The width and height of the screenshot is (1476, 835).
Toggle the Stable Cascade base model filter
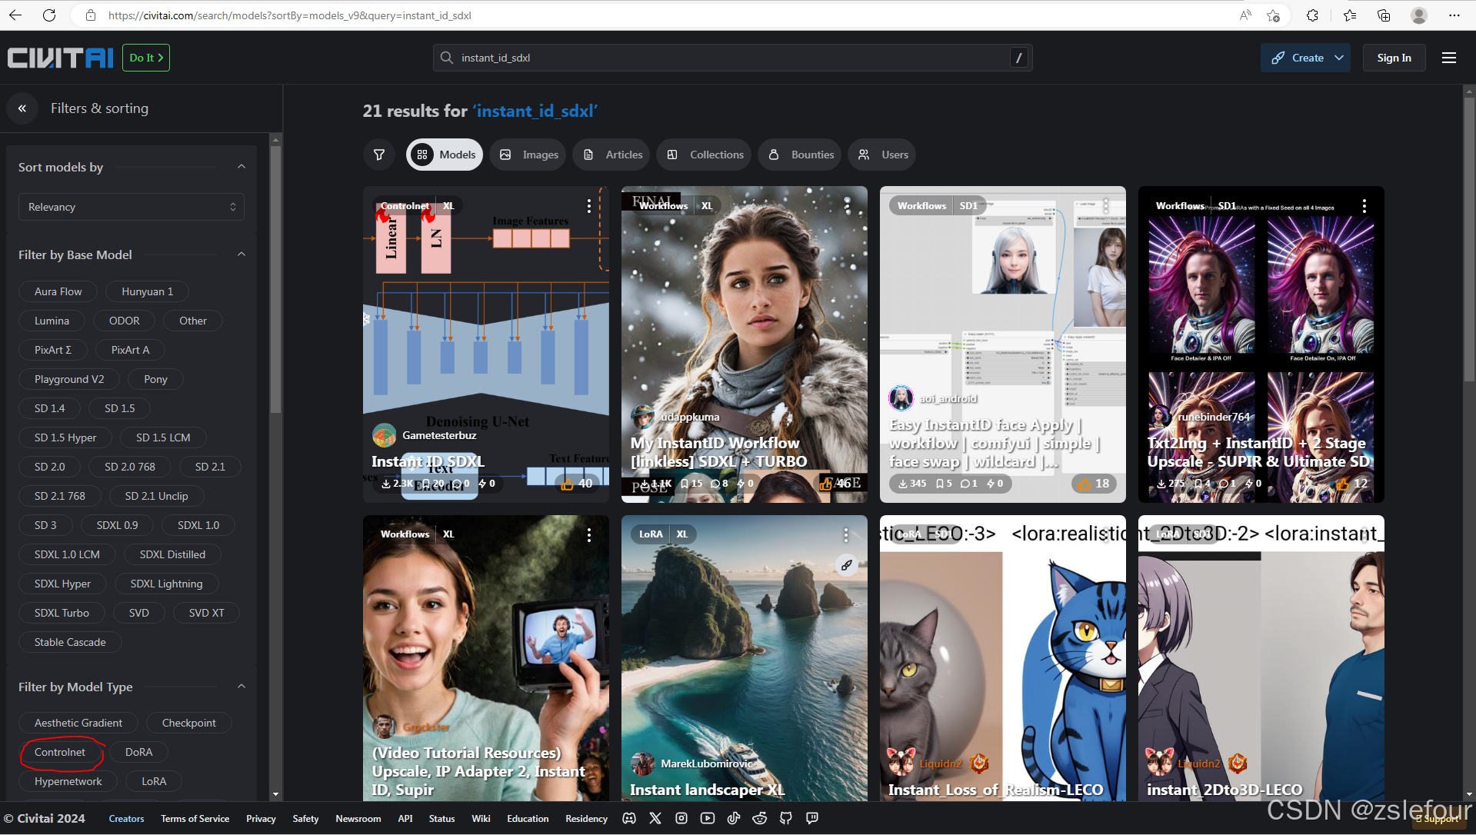[70, 642]
